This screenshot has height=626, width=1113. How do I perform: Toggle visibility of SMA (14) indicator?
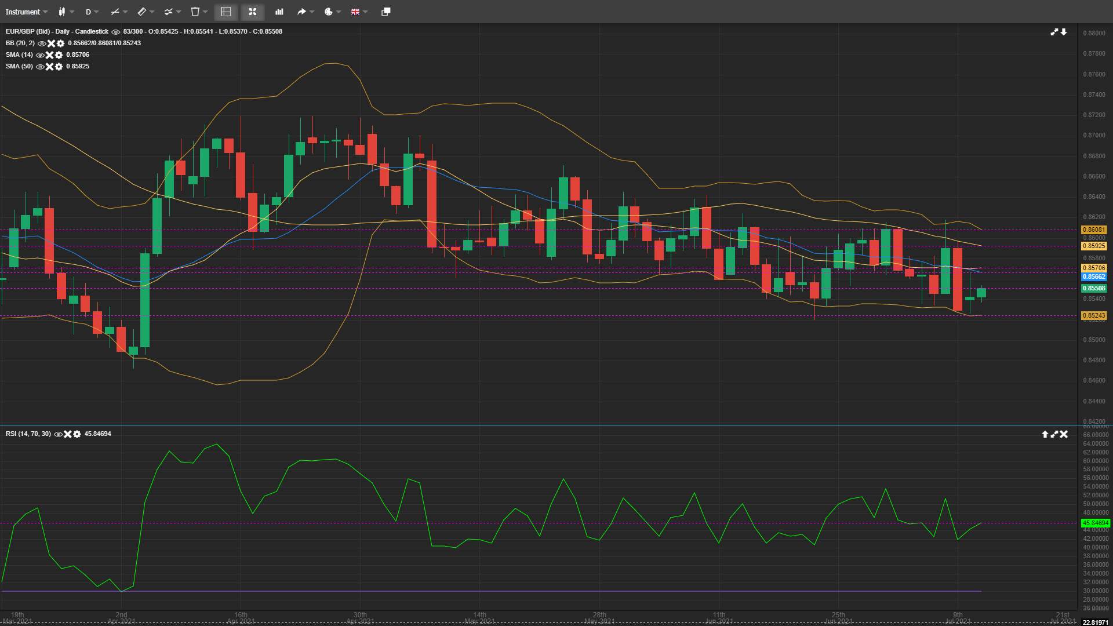[x=40, y=55]
